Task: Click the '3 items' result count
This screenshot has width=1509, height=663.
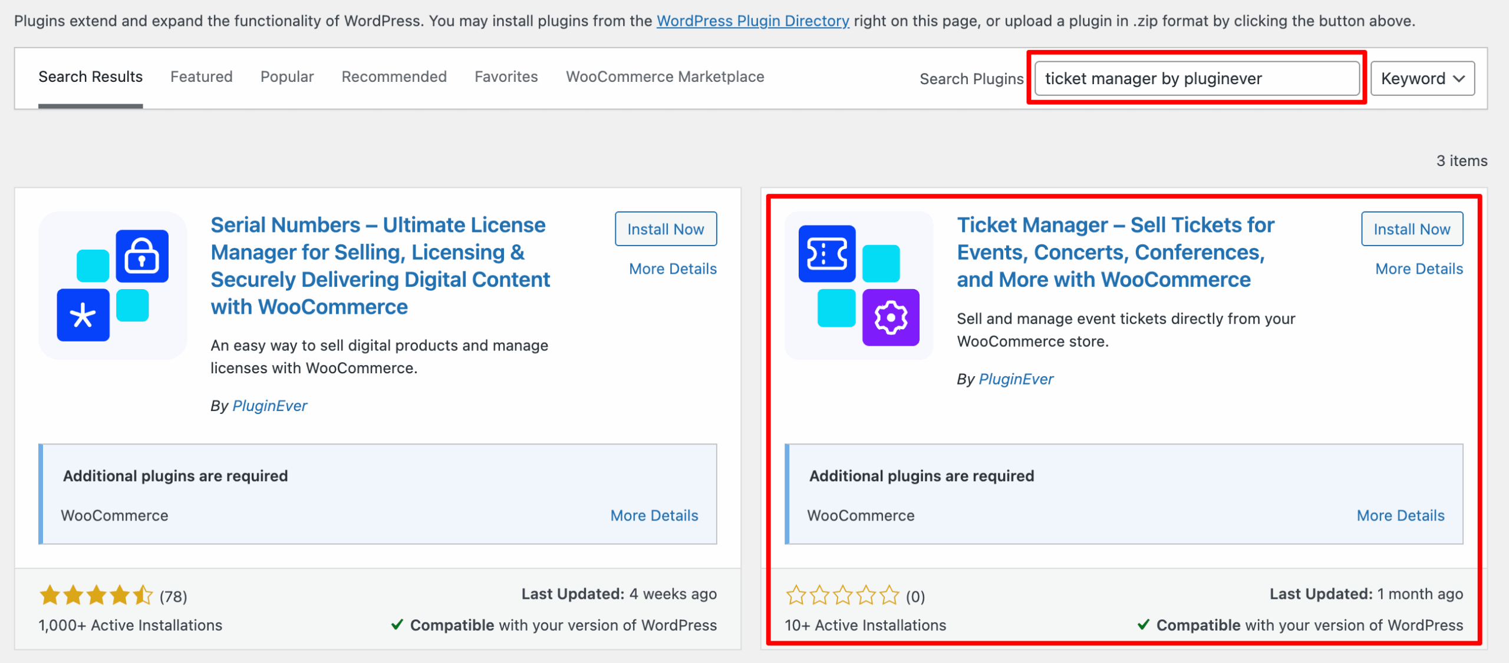Action: coord(1462,161)
